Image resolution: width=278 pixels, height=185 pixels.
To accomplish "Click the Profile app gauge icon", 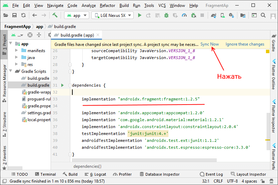I will (184, 15).
